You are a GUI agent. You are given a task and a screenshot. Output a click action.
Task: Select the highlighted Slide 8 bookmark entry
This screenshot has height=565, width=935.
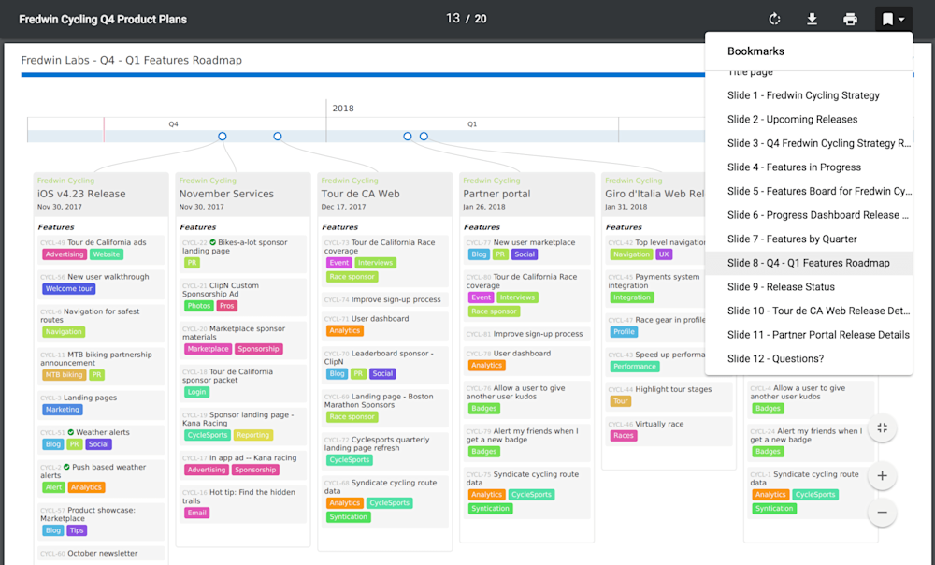(x=806, y=262)
